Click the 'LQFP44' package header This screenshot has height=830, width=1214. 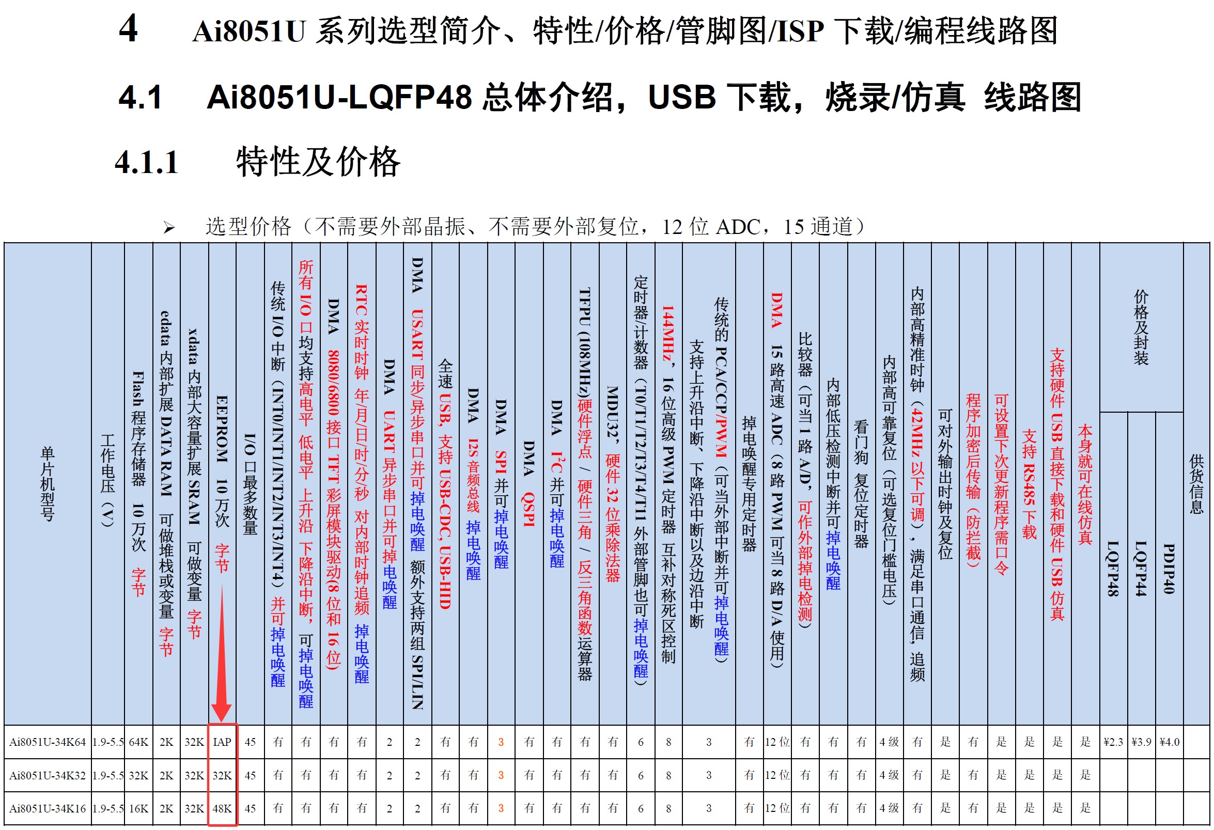click(x=1140, y=568)
